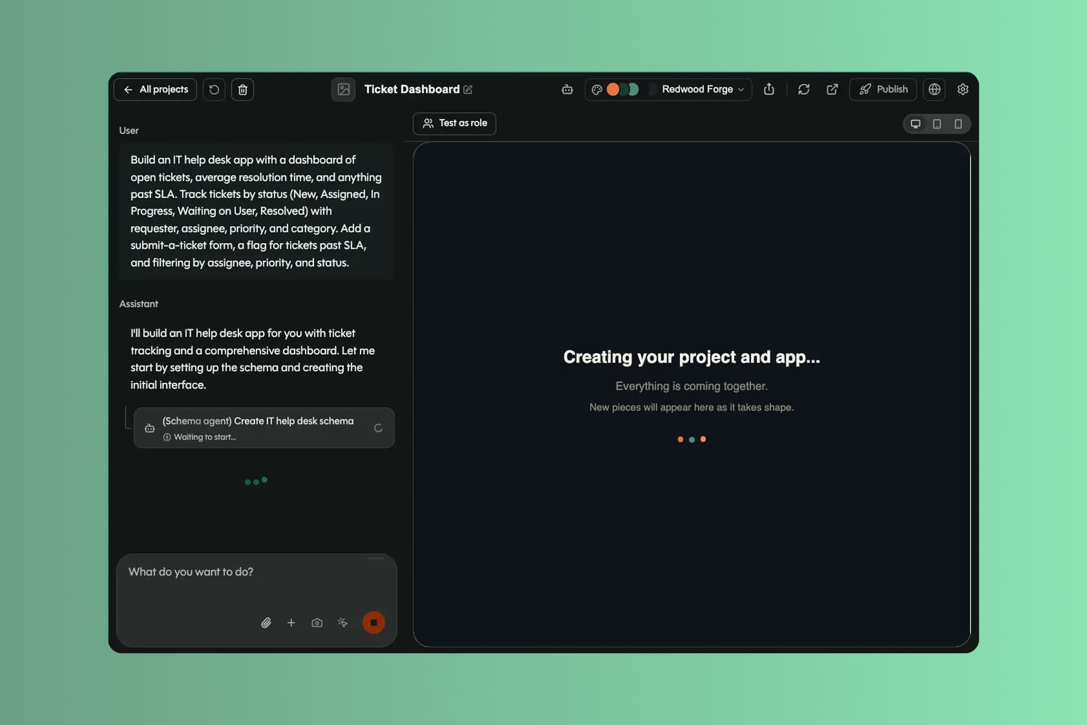
Task: Open the settings gear icon
Action: click(963, 89)
